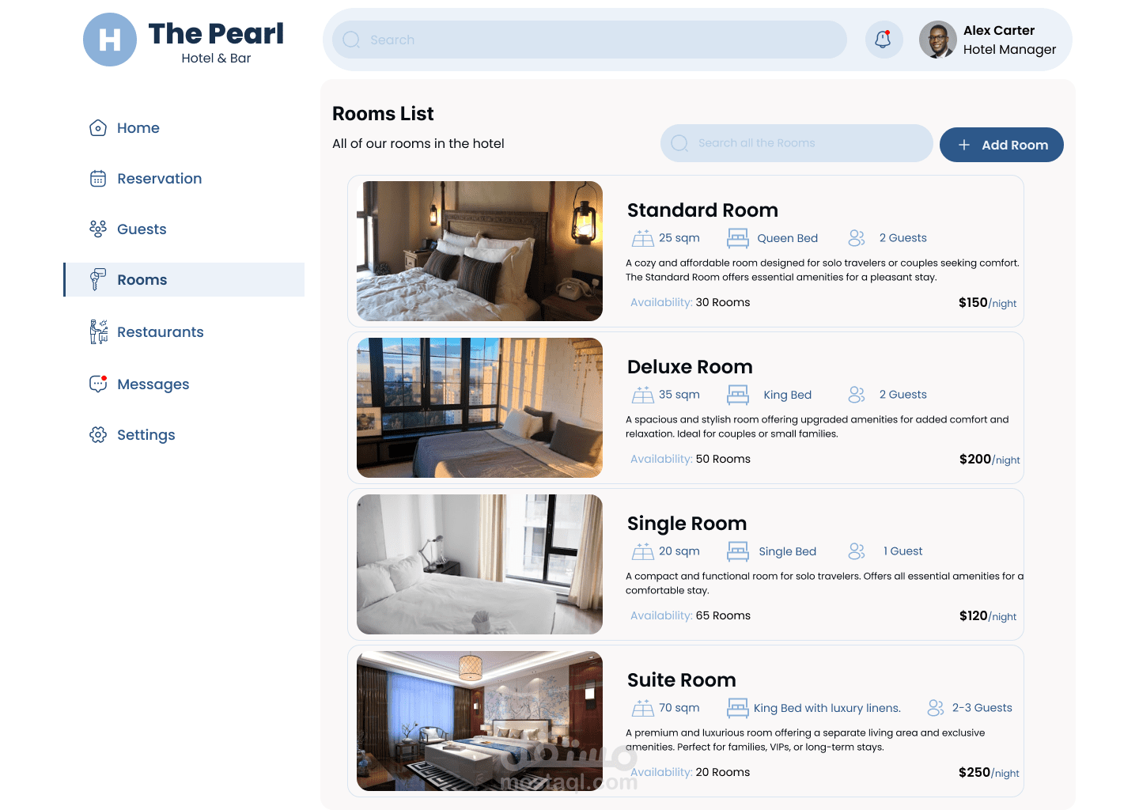This screenshot has height=810, width=1139.
Task: Open the Suite Room heading
Action: [x=682, y=680]
